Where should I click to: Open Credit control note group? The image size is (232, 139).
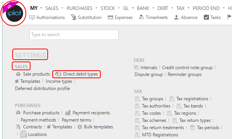[187, 68]
